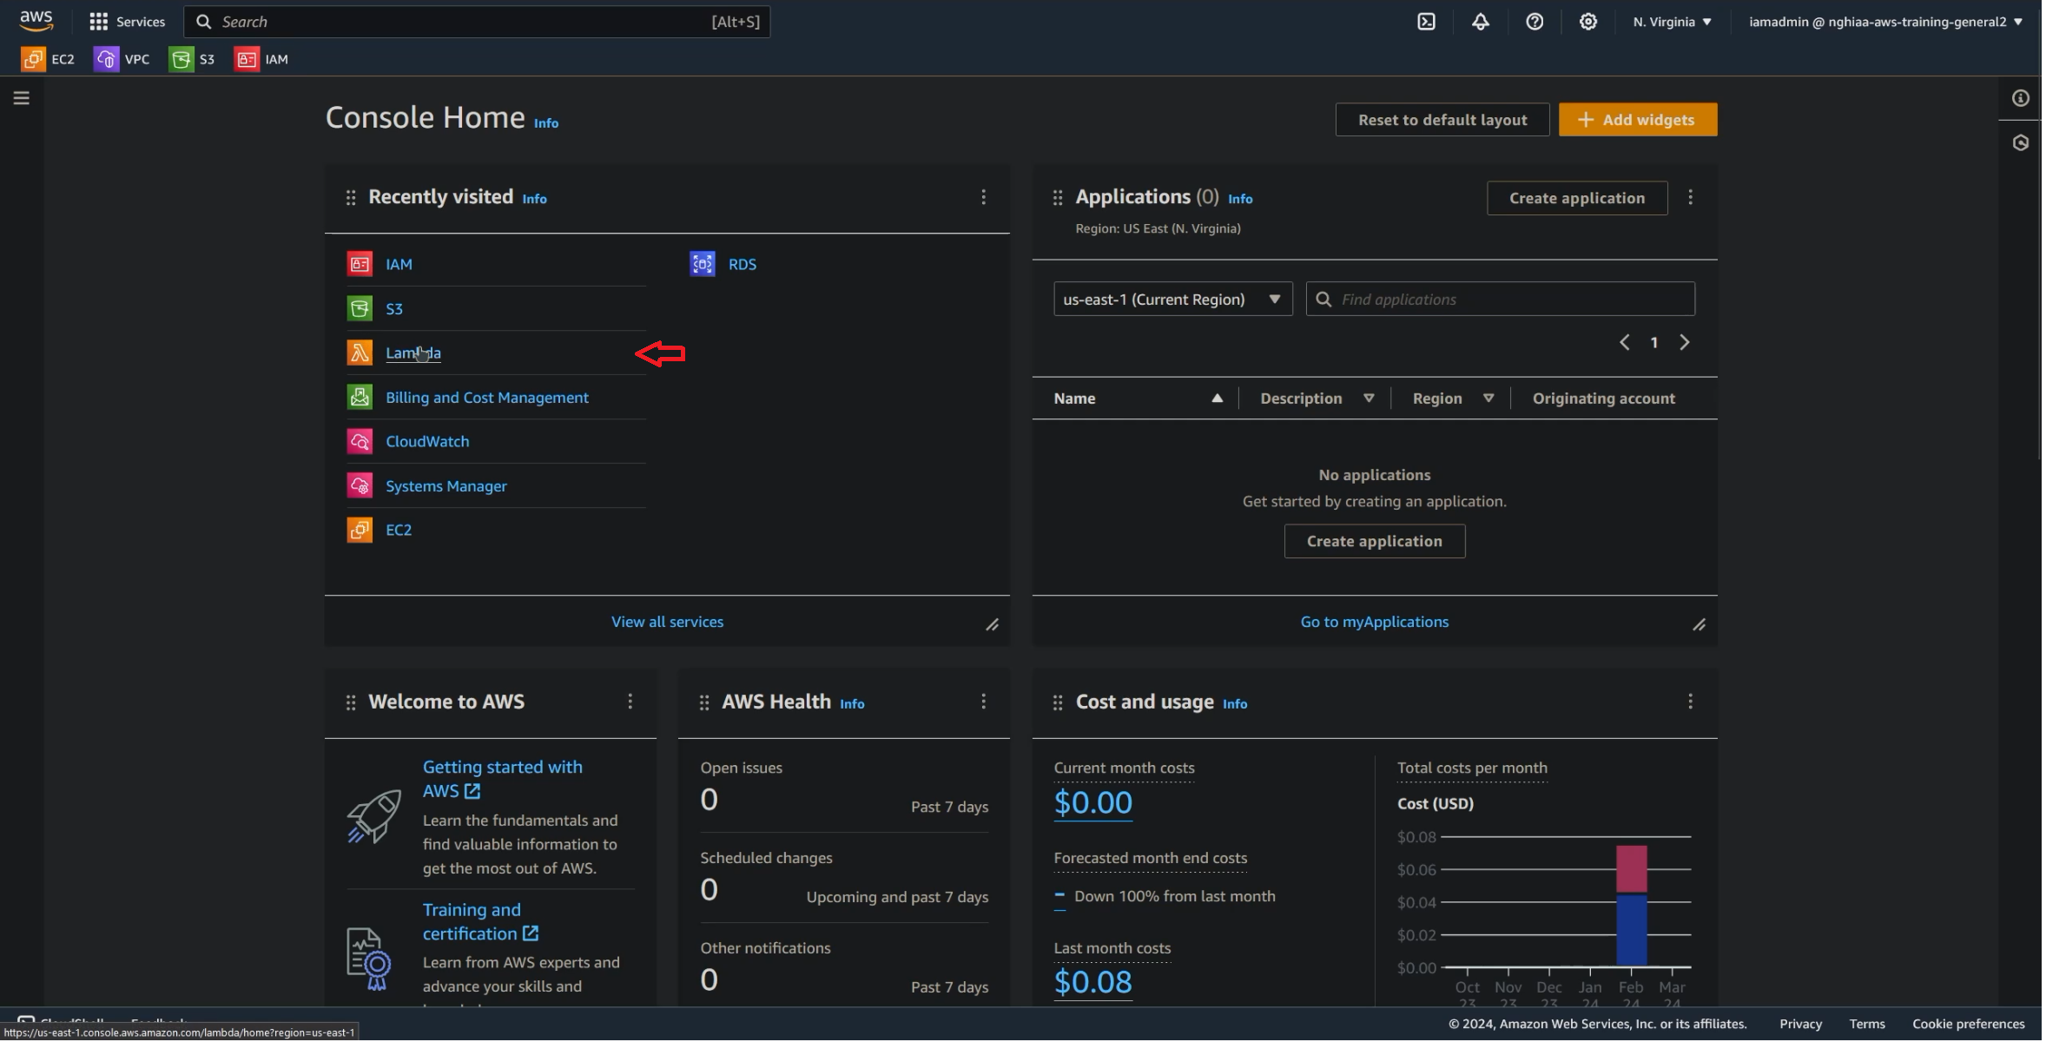Click the top Search field

(477, 22)
